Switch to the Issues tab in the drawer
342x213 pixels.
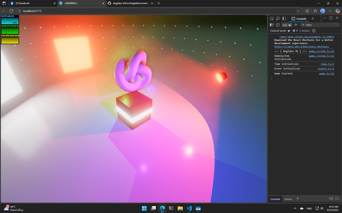tap(288, 199)
